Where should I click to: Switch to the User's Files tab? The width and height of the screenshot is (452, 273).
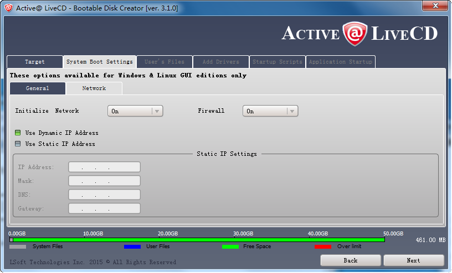point(165,62)
